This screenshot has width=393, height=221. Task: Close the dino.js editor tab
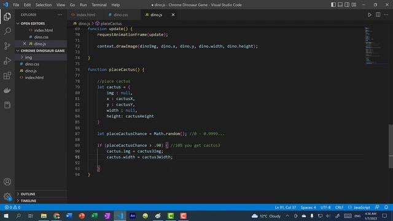[173, 15]
